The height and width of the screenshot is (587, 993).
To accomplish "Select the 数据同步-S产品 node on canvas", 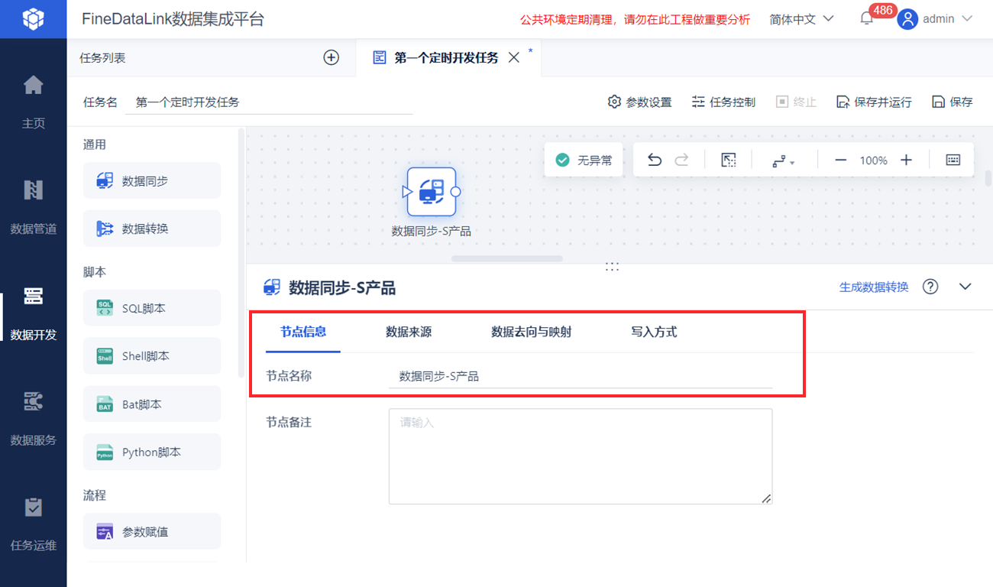I will click(431, 192).
